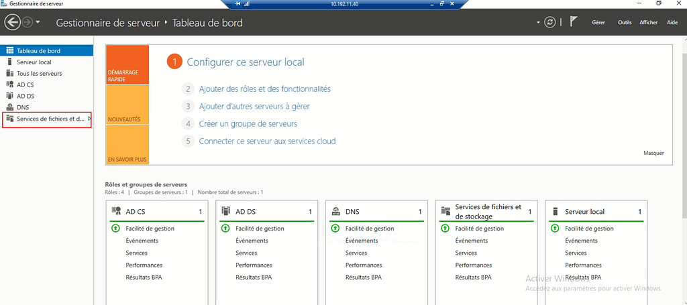
Task: Click Ajouter des rôles et des fonctionnalités
Action: [x=264, y=88]
